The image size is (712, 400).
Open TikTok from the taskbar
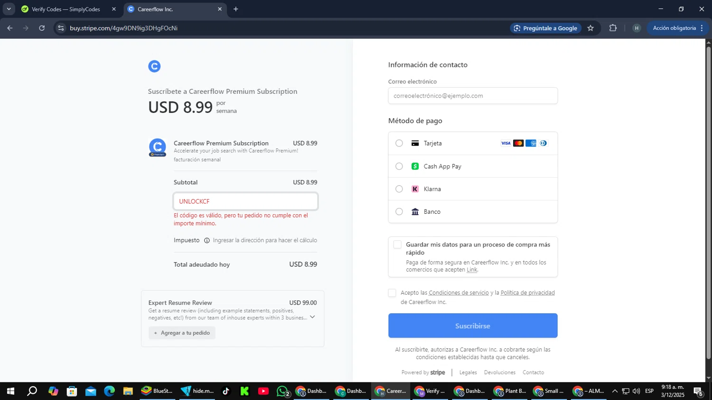(226, 391)
